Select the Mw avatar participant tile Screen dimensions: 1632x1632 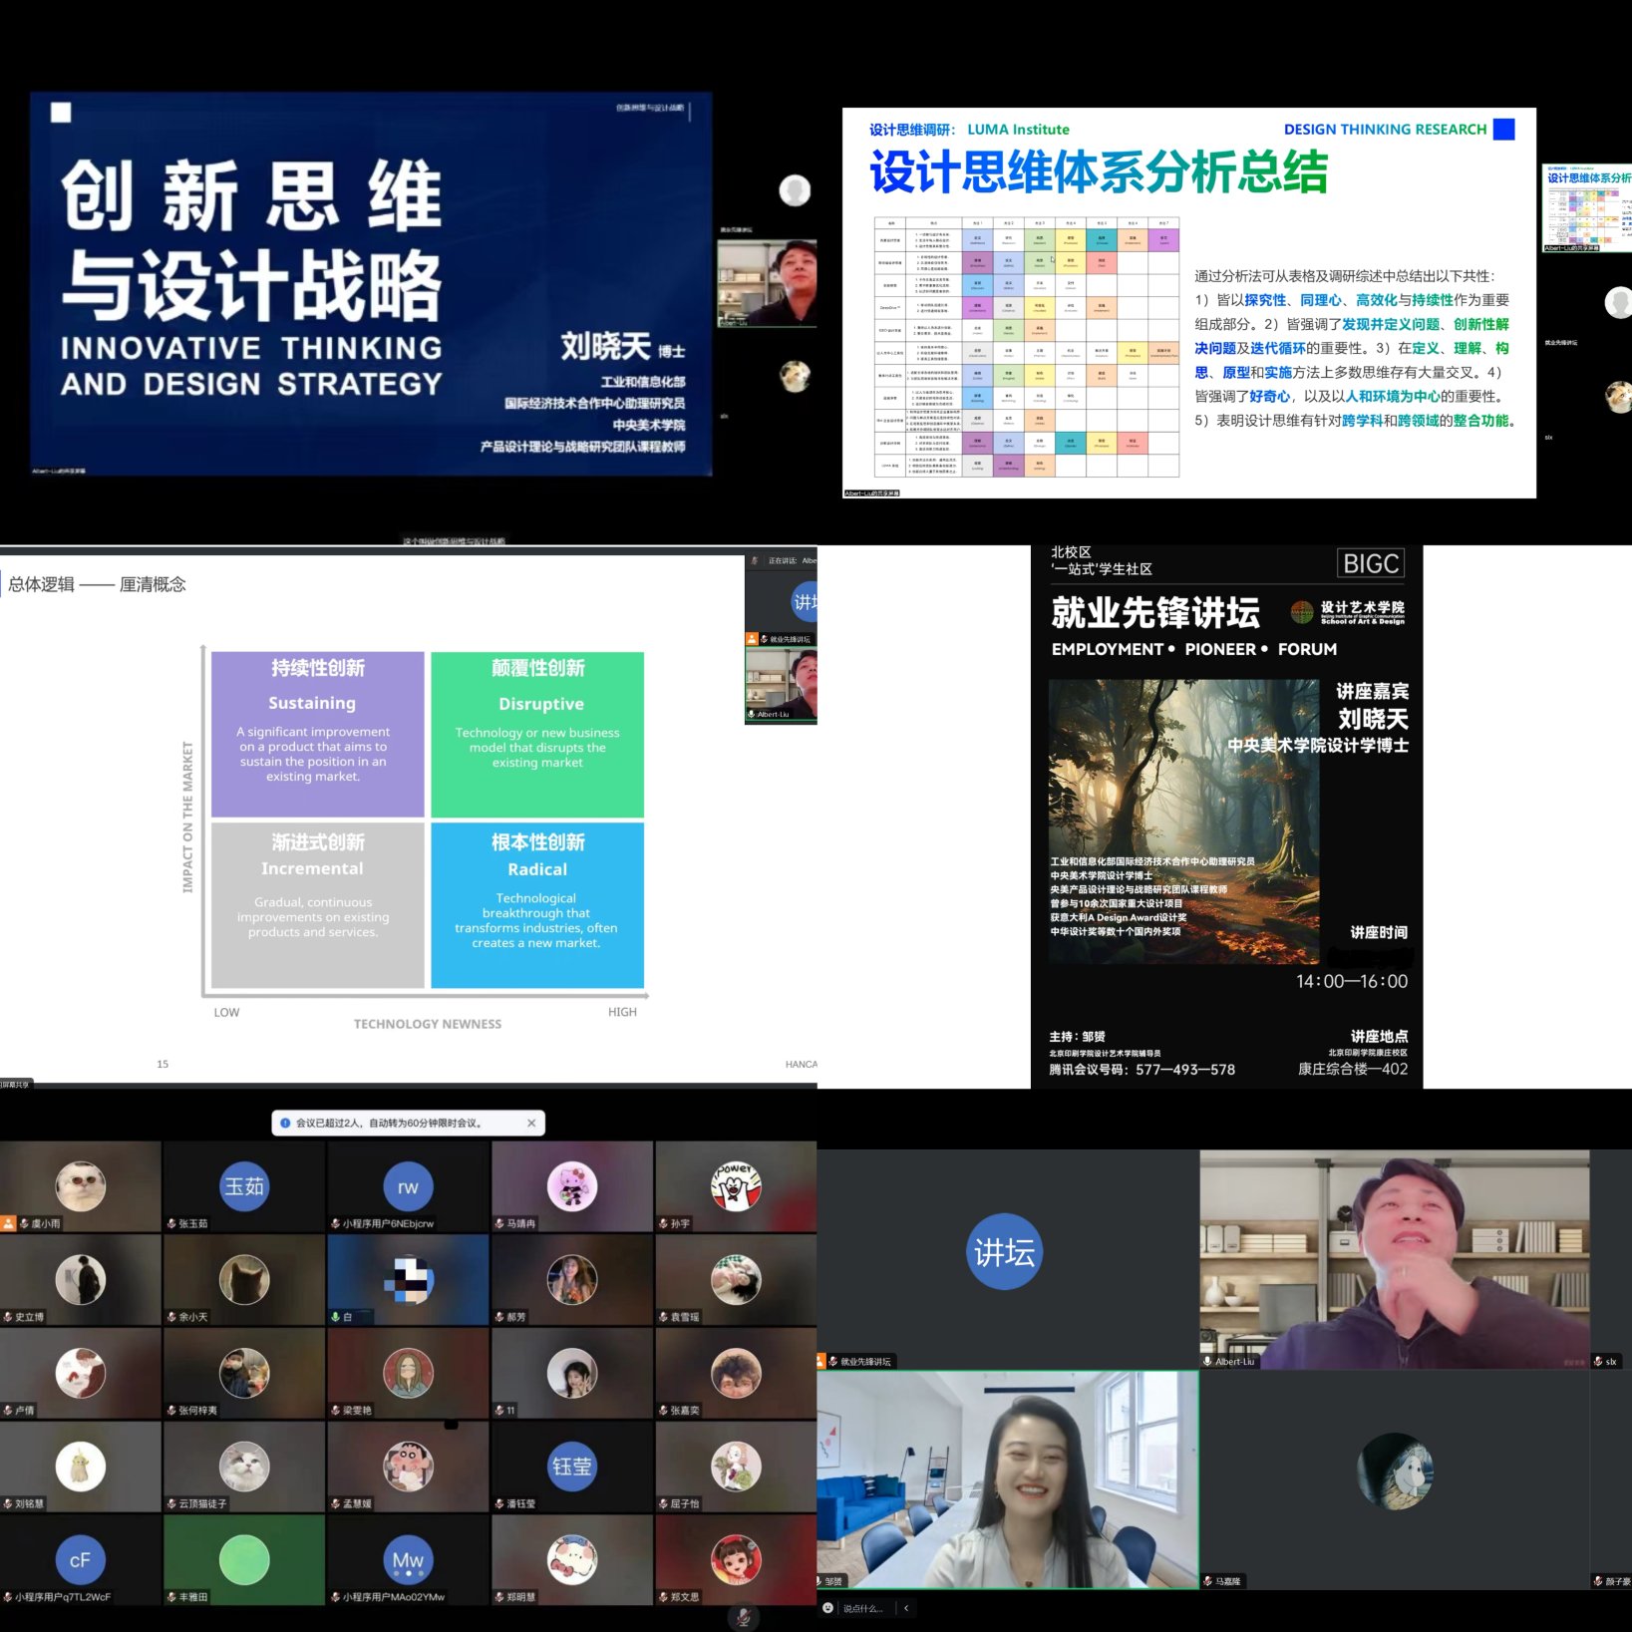point(408,1560)
